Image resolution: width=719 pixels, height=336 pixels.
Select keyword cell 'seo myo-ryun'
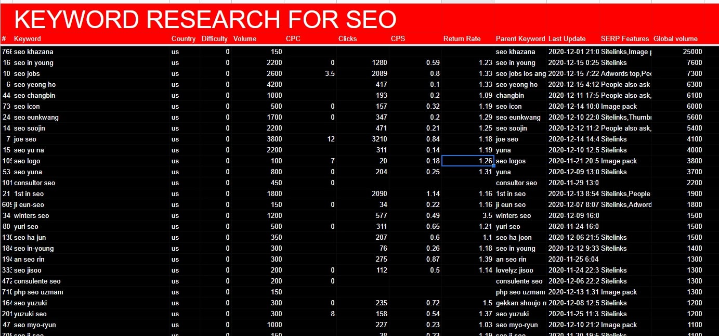click(x=91, y=325)
